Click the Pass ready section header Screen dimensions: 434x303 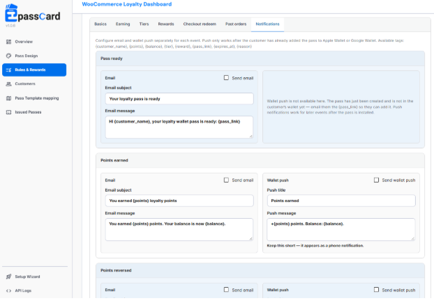260,59
